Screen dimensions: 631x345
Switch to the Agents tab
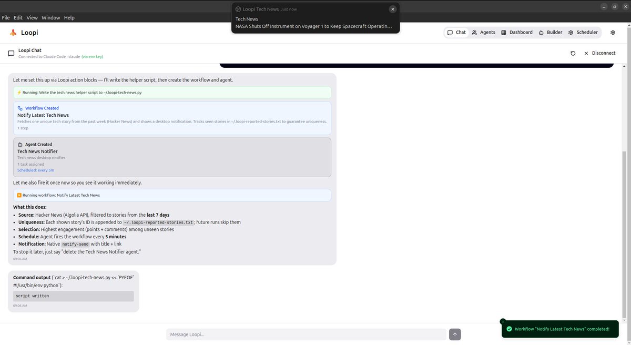pos(483,33)
